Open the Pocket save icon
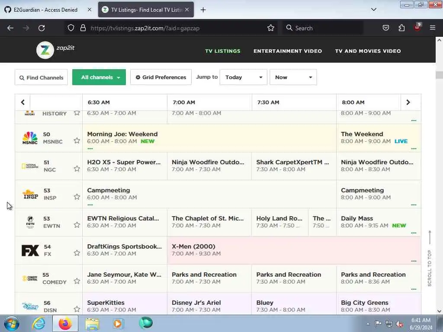Image resolution: width=443 pixels, height=332 pixels. click(x=385, y=28)
